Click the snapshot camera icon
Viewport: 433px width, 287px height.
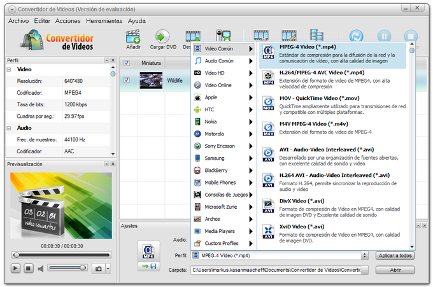pos(98,269)
